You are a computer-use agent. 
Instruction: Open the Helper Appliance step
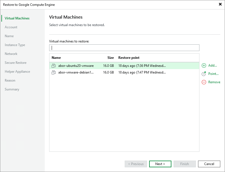(x=17, y=72)
